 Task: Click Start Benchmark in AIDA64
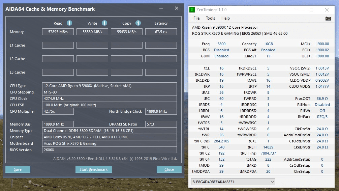click(x=93, y=169)
